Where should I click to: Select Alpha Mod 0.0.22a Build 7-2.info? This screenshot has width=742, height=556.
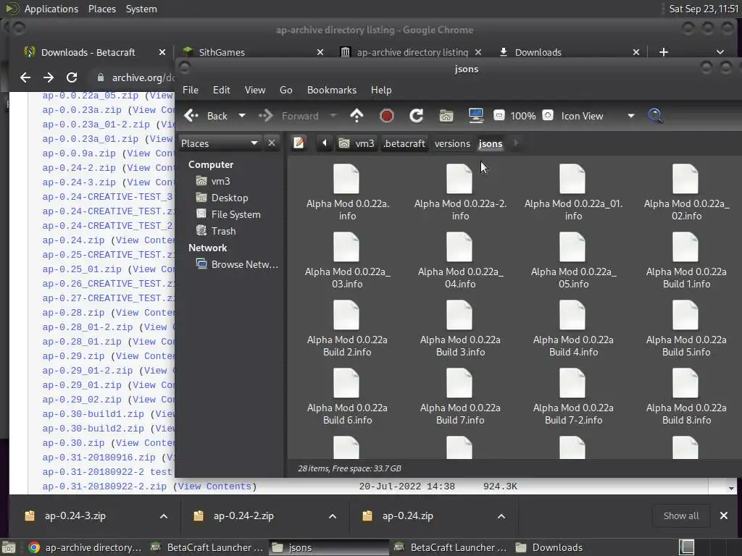click(573, 397)
